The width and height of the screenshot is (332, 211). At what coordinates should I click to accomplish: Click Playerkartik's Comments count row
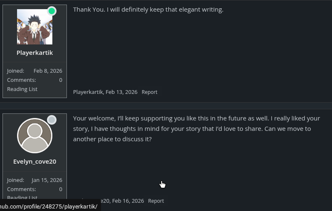tap(34, 80)
